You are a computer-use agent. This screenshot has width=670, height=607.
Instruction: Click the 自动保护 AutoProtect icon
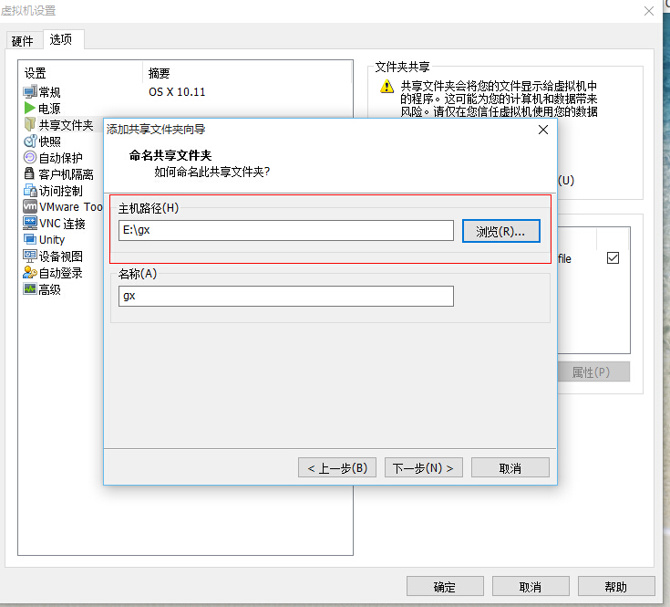pyautogui.click(x=30, y=157)
